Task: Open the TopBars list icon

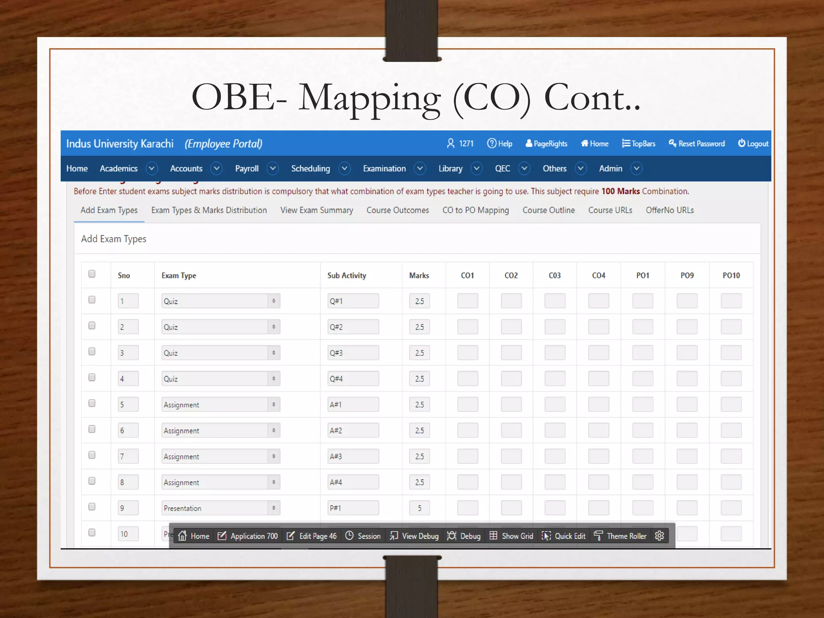Action: point(626,143)
